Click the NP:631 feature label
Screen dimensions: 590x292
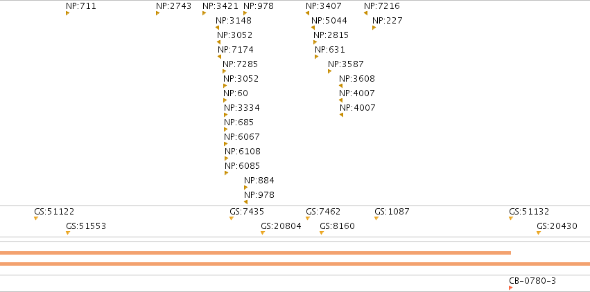pos(330,50)
